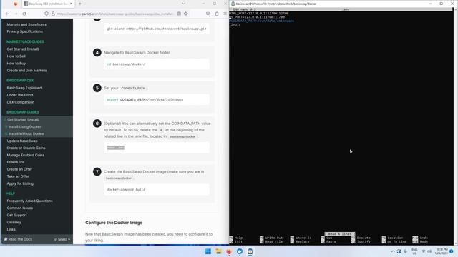Image resolution: width=458 pixels, height=257 pixels.
Task: Select the BasicSwap DEX Installation browser tab
Action: pos(48,4)
